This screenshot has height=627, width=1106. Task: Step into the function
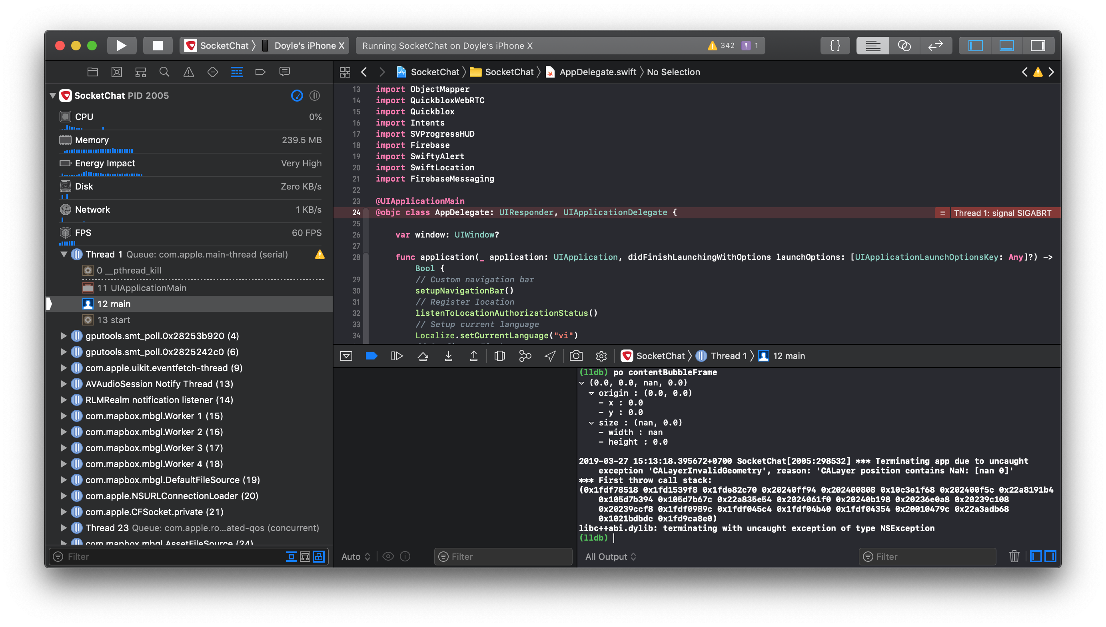tap(449, 356)
